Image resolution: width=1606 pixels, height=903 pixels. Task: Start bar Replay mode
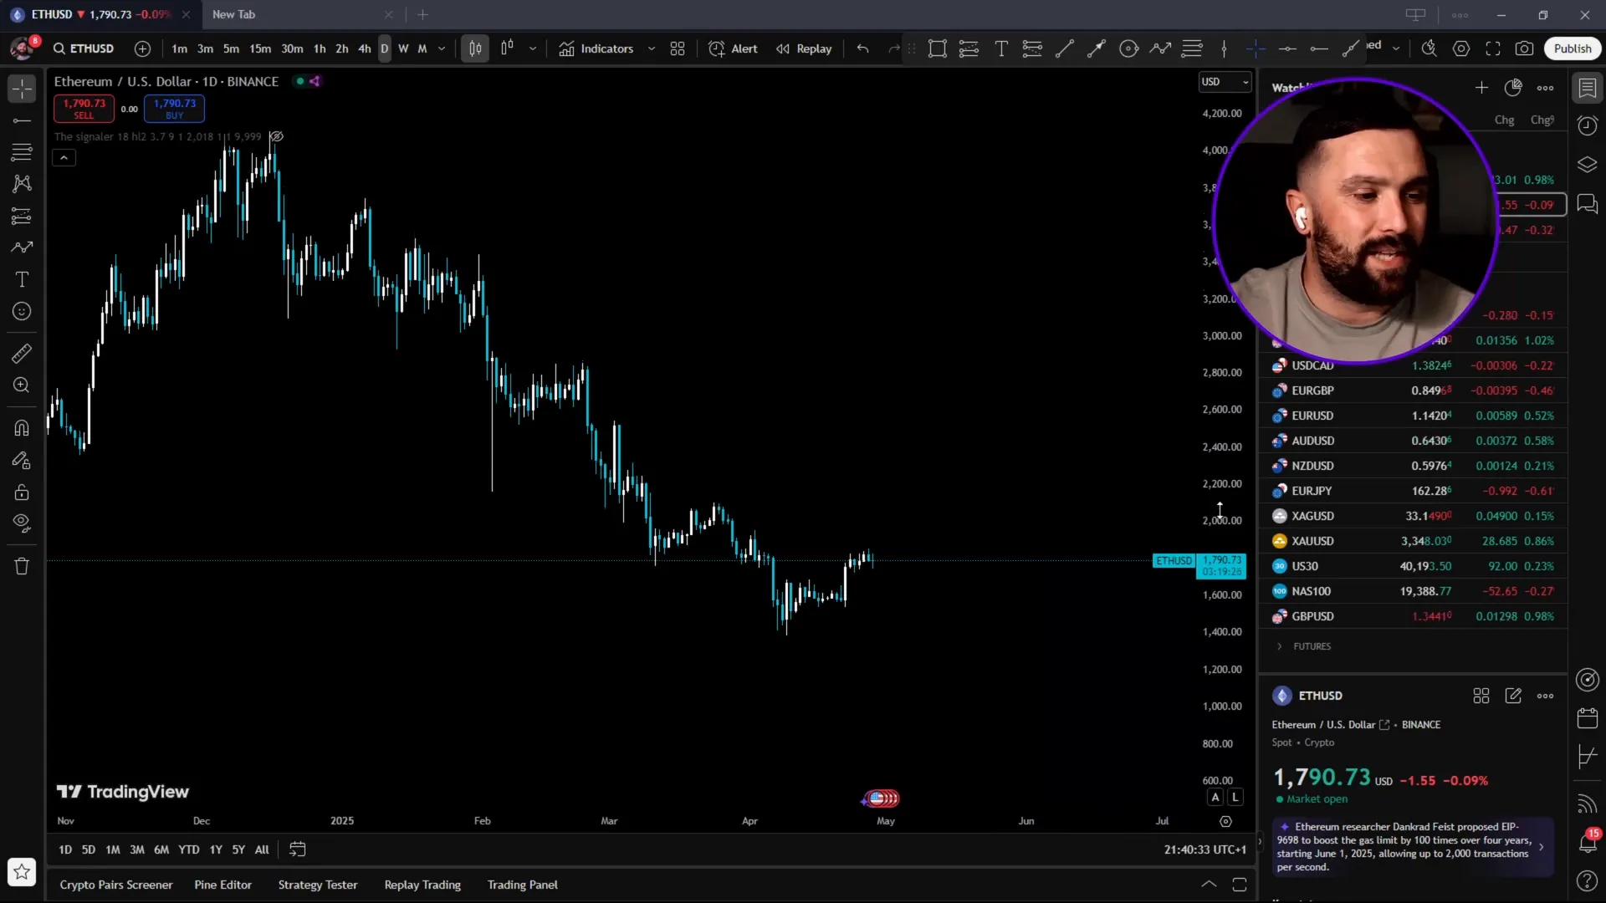coord(804,48)
